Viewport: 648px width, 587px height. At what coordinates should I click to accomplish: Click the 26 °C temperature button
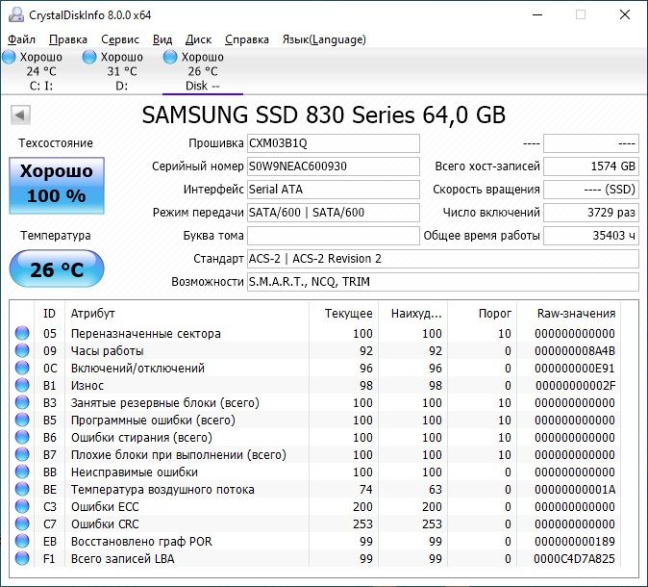tap(57, 268)
